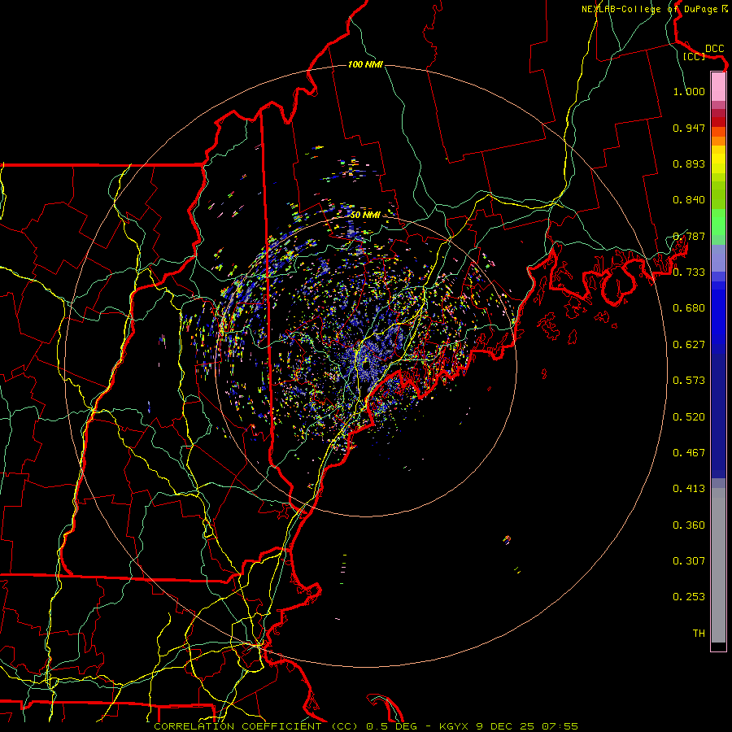Image resolution: width=732 pixels, height=732 pixels.
Task: Pick the red colorbar segment near 0.947
Action: 718,122
